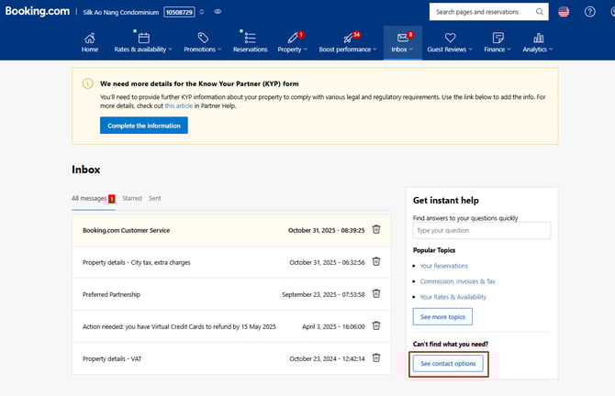Click the Complete the information button
Image resolution: width=615 pixels, height=396 pixels.
click(143, 126)
